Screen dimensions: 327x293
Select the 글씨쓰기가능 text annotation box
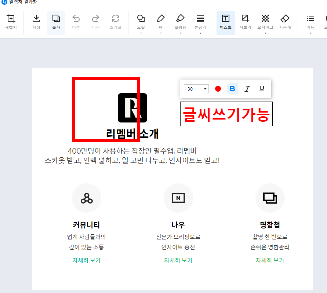point(226,114)
